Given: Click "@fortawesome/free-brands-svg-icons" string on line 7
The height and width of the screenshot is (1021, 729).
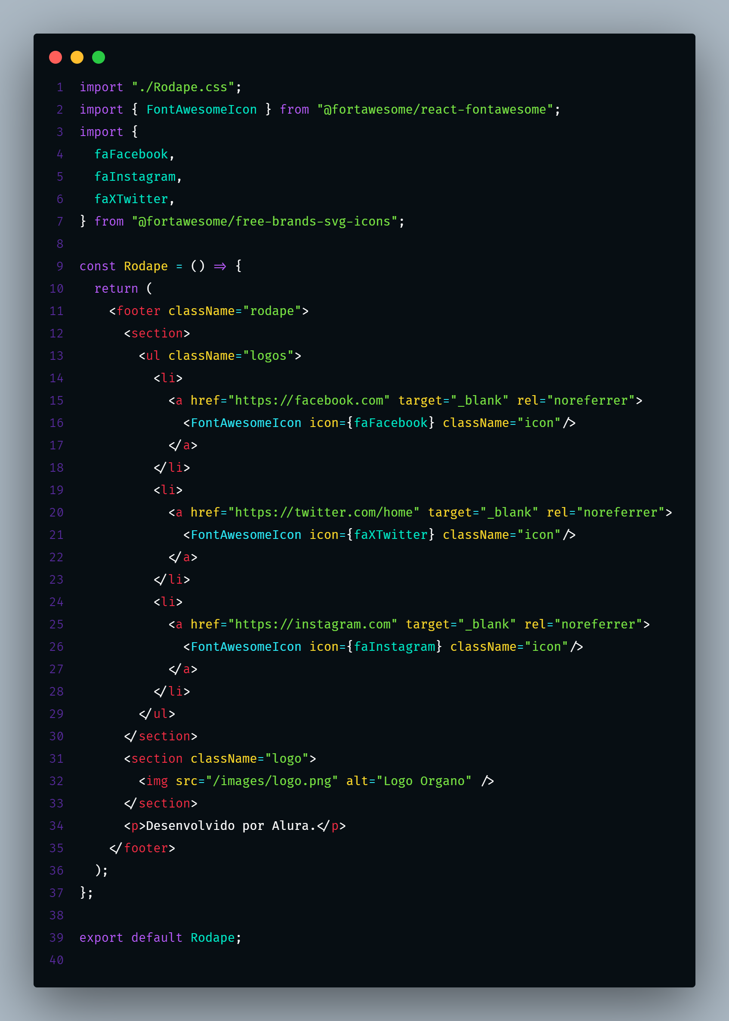Looking at the screenshot, I should pyautogui.click(x=265, y=221).
